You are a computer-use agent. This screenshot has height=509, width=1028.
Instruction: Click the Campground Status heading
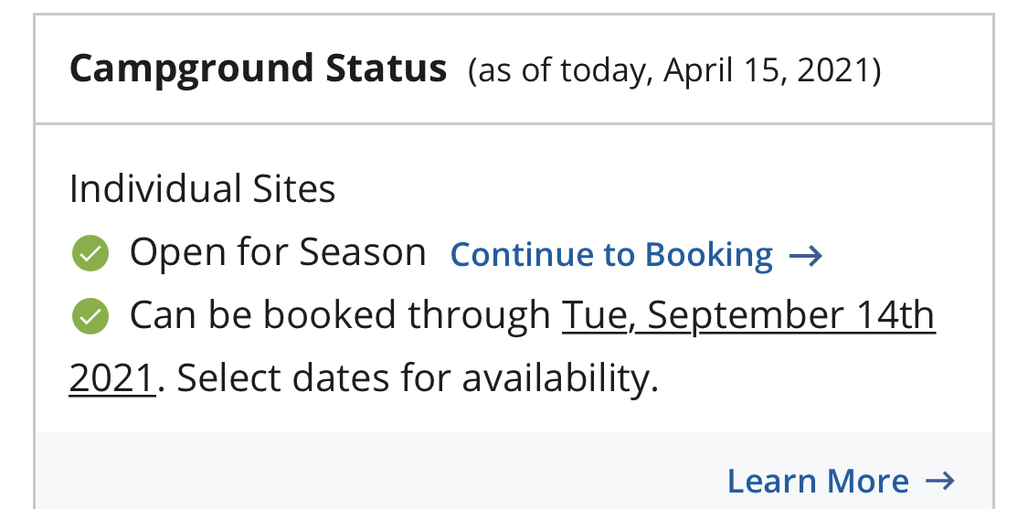click(x=259, y=69)
